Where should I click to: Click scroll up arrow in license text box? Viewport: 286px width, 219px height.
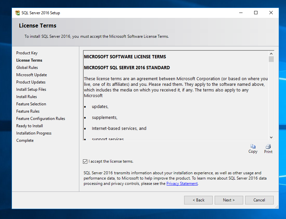click(x=271, y=54)
